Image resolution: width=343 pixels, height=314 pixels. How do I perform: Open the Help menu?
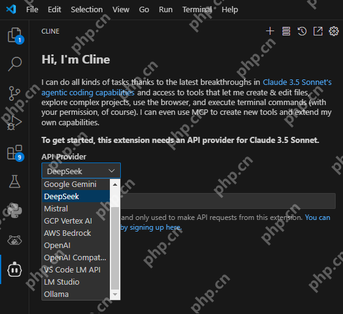pyautogui.click(x=229, y=10)
